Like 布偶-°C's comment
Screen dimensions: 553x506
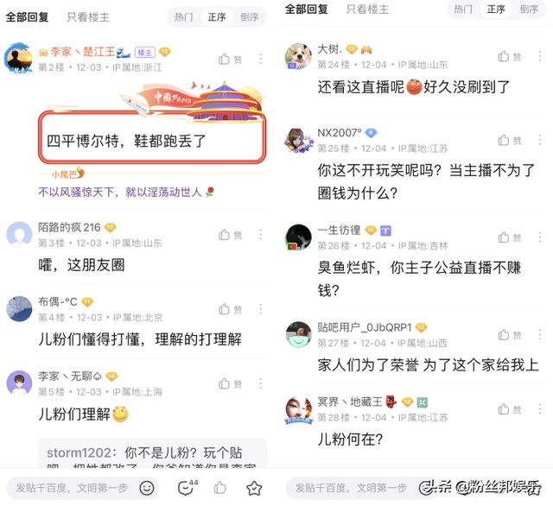[230, 309]
